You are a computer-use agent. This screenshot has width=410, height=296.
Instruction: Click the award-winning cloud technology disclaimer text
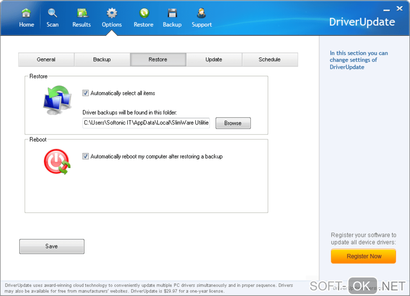point(149,288)
